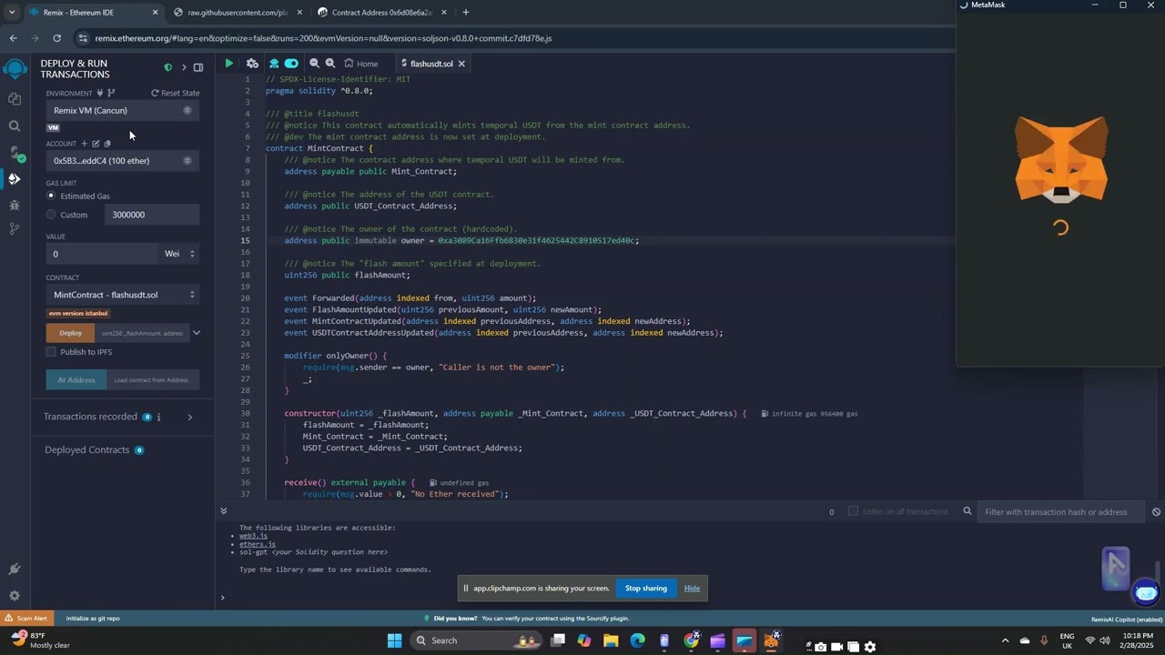Click transactions recorded info icon
This screenshot has width=1165, height=655.
click(x=158, y=417)
